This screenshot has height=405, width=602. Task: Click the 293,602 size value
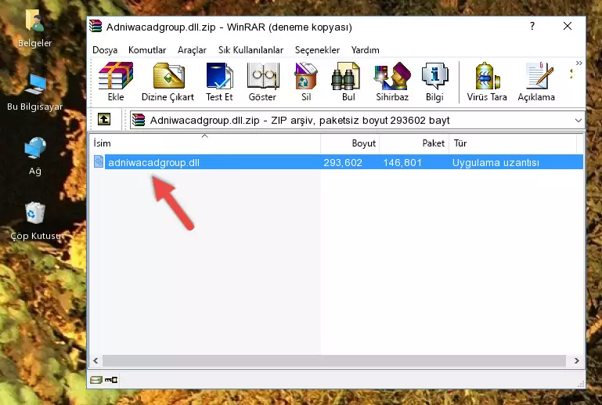pos(342,162)
